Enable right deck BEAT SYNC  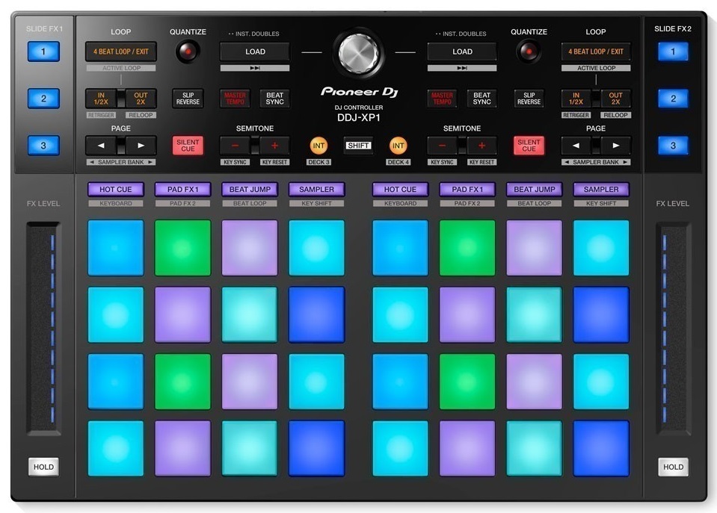(482, 99)
